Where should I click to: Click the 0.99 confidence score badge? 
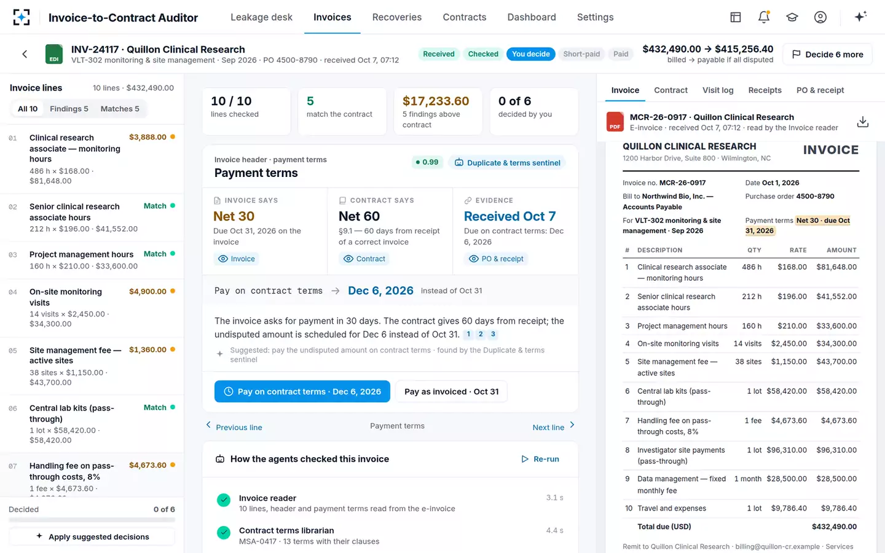(x=427, y=162)
